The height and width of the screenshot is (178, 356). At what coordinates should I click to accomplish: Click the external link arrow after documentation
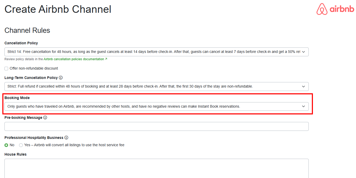point(106,59)
